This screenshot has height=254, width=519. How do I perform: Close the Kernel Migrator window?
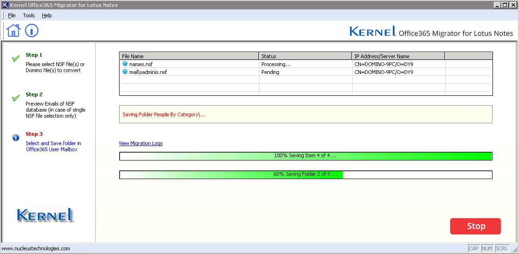[x=512, y=5]
